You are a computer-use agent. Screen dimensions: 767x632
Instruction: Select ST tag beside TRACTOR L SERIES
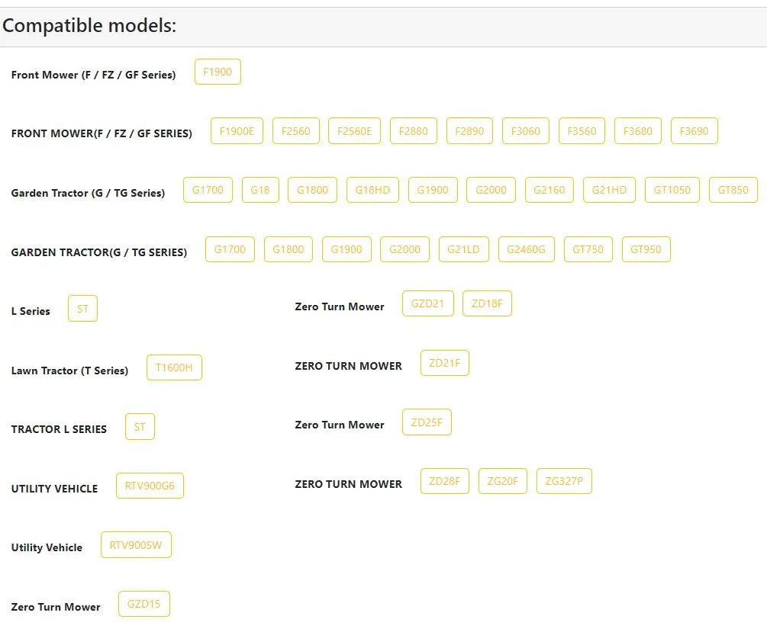click(x=140, y=427)
